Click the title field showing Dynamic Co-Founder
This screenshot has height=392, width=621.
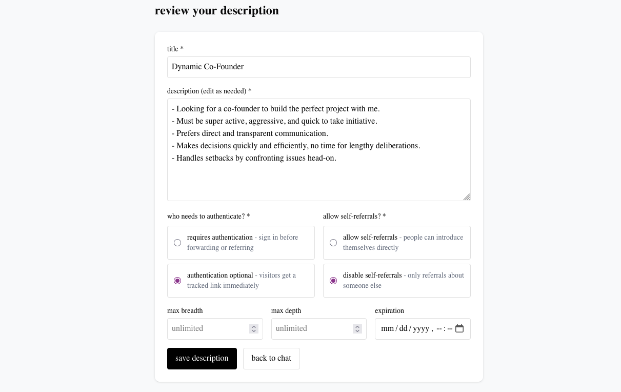pos(319,67)
